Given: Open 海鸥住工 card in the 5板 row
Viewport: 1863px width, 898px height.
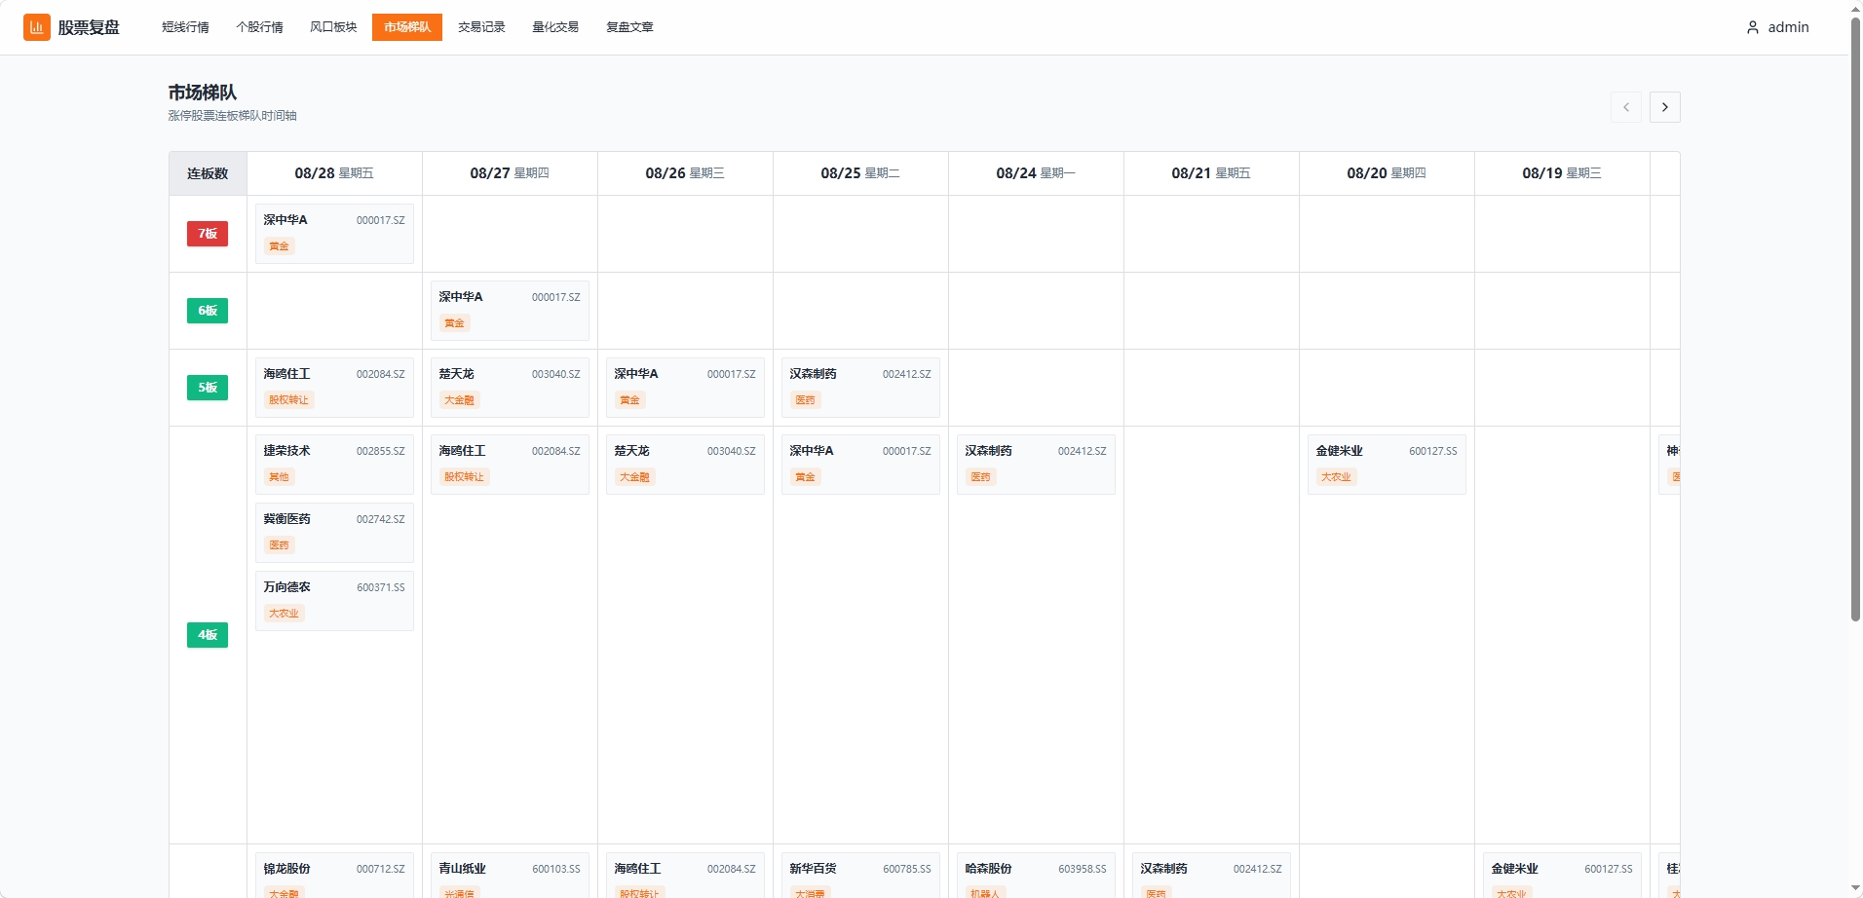Looking at the screenshot, I should point(334,388).
